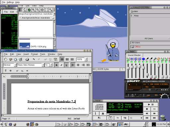Zoom out of the image in viewer
Image resolution: width=170 pixels, height=127 pixels.
coord(38,10)
